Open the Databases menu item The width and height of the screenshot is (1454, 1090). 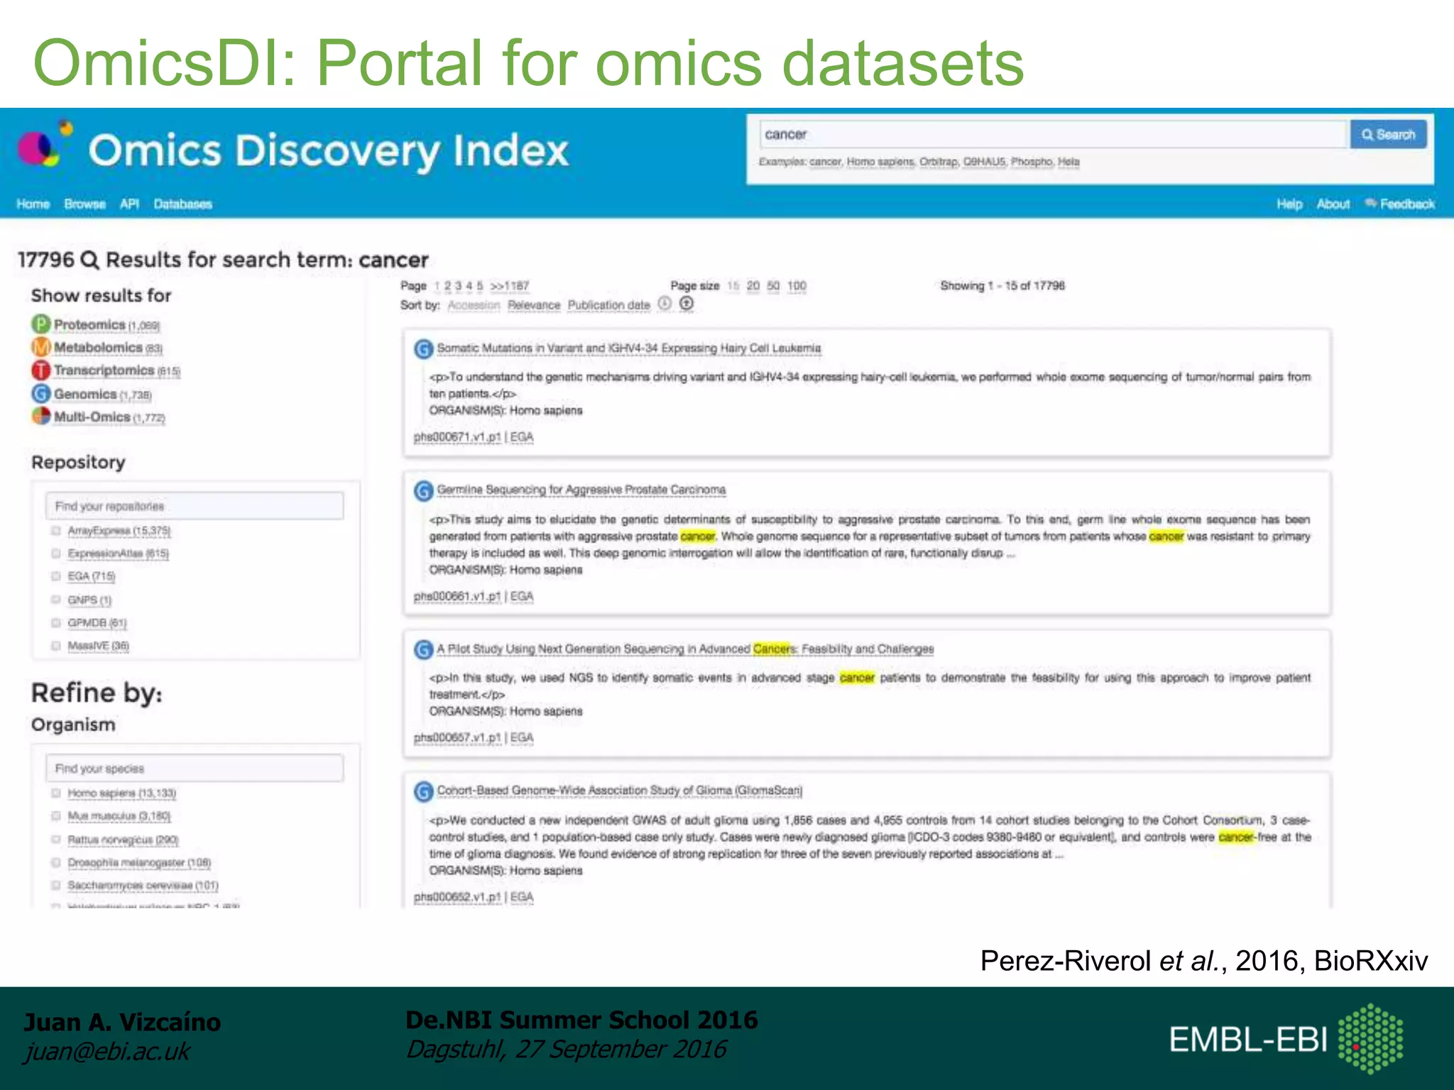pyautogui.click(x=182, y=204)
